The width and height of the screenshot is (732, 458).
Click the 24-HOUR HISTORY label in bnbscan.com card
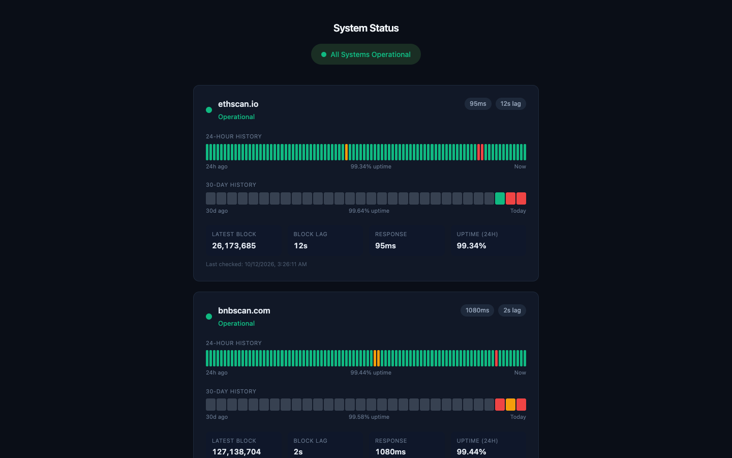(x=234, y=343)
